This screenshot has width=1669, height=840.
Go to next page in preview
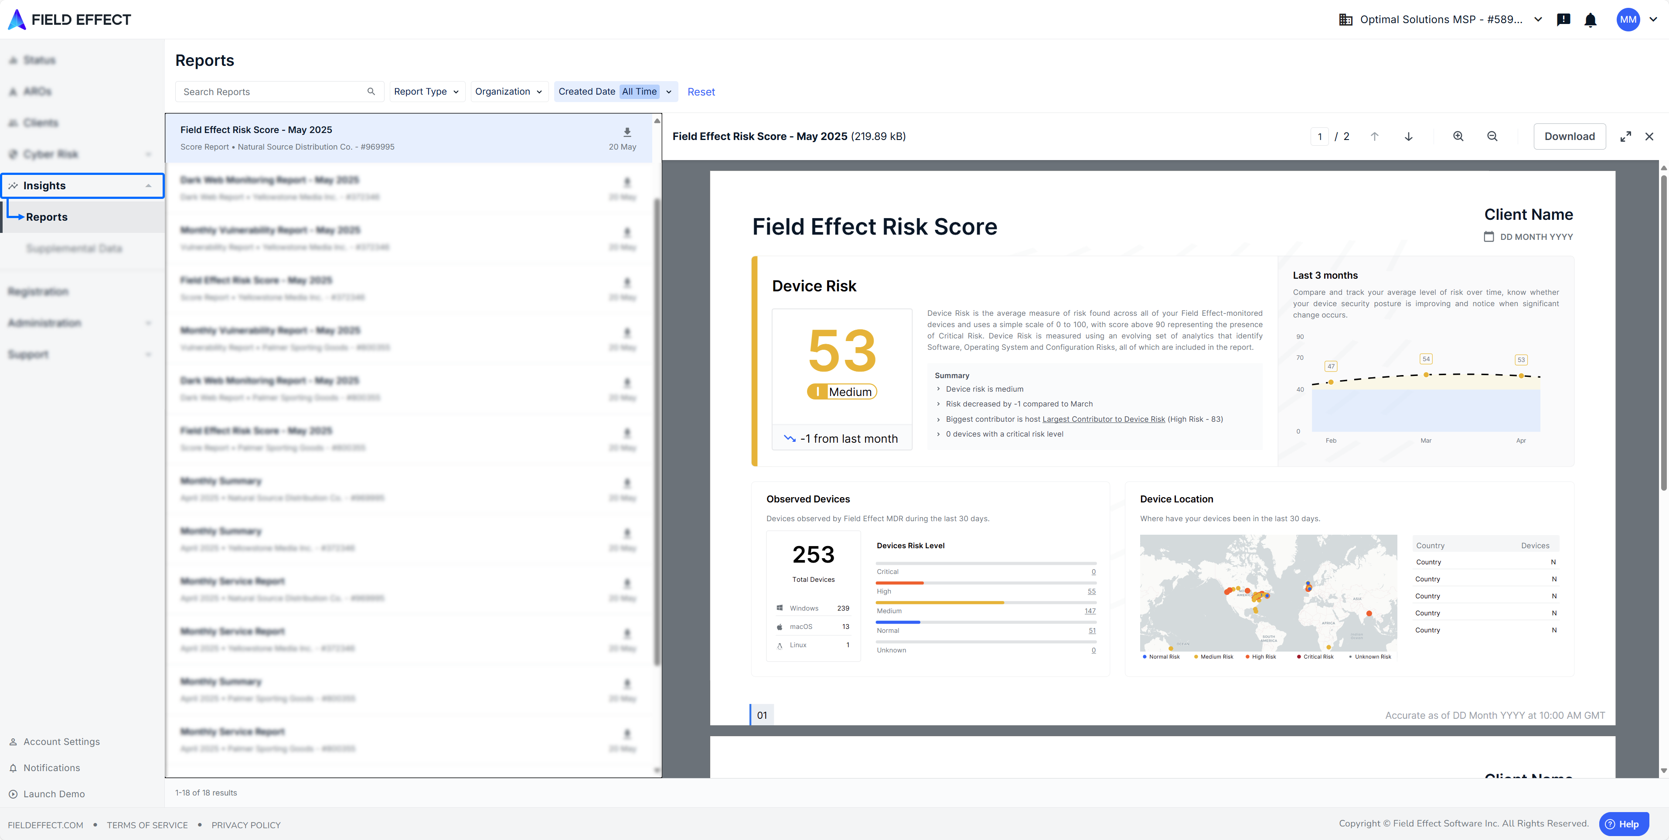[x=1408, y=136]
